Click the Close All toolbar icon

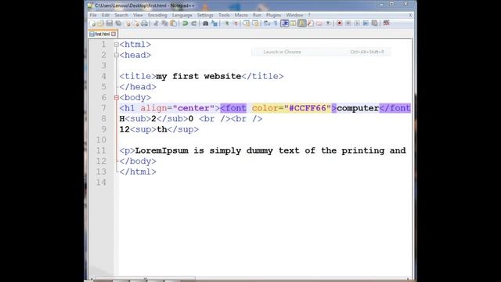pos(136,23)
